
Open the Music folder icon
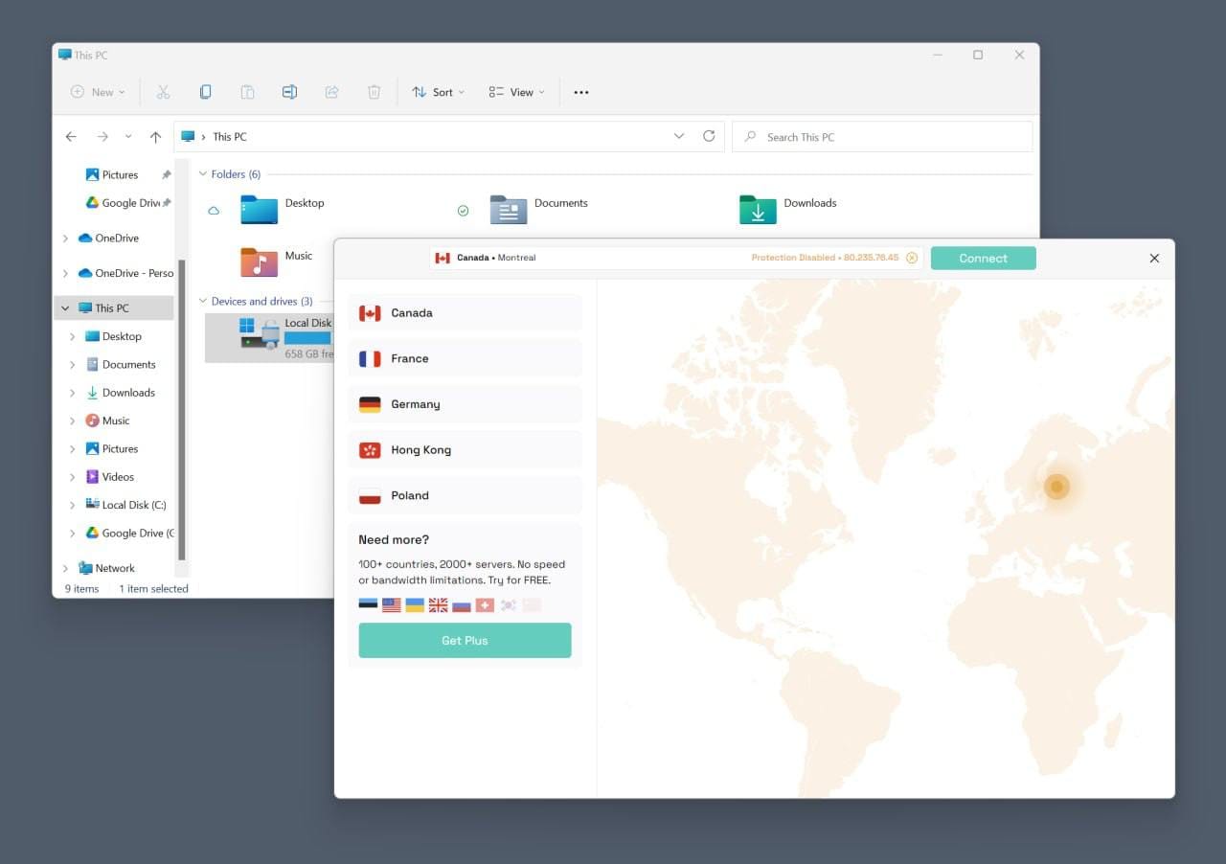pos(259,261)
